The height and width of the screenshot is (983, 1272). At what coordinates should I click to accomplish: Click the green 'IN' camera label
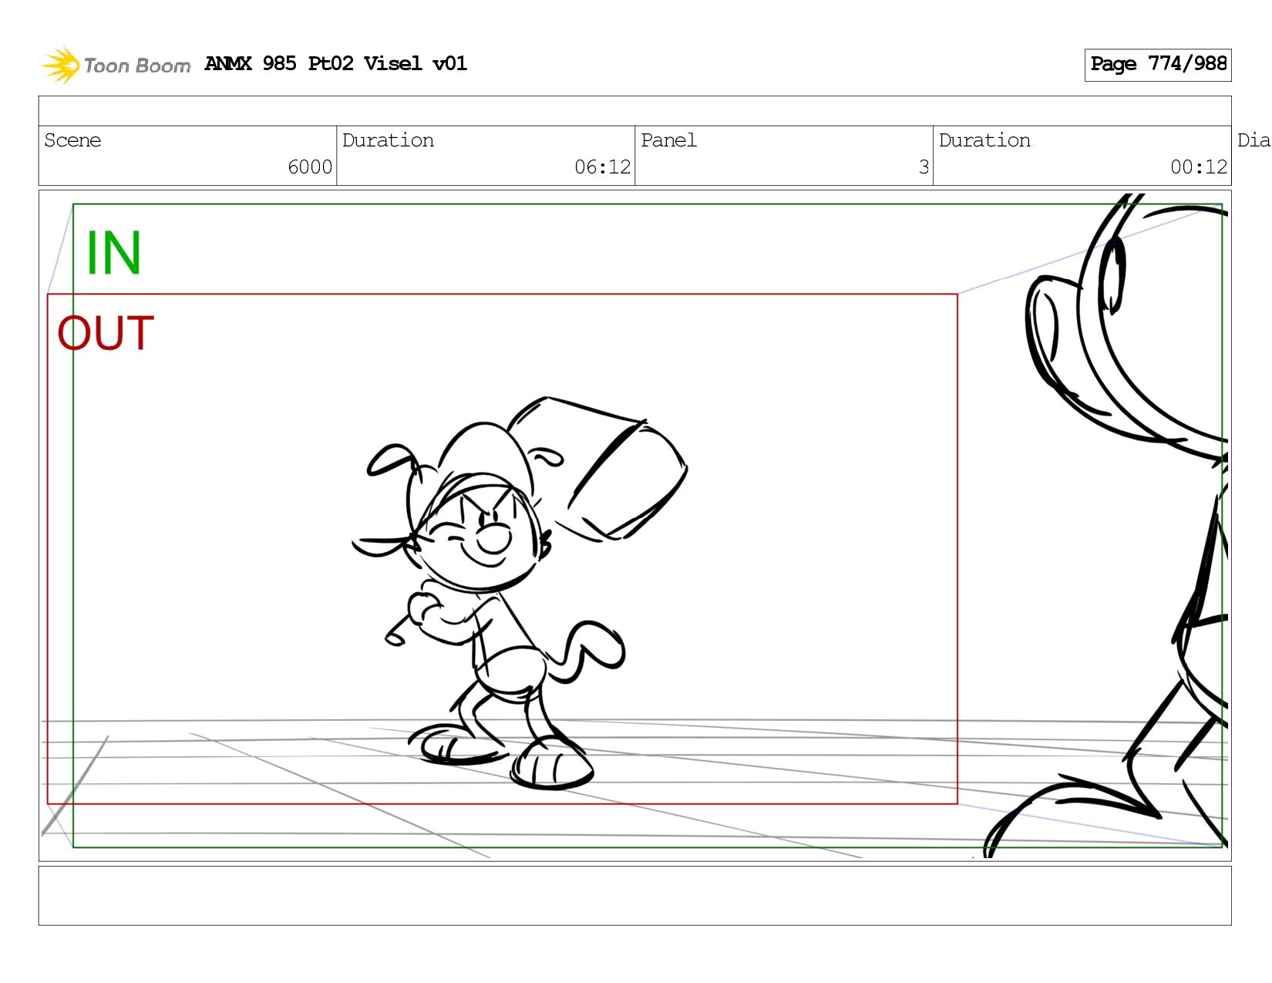[x=113, y=253]
